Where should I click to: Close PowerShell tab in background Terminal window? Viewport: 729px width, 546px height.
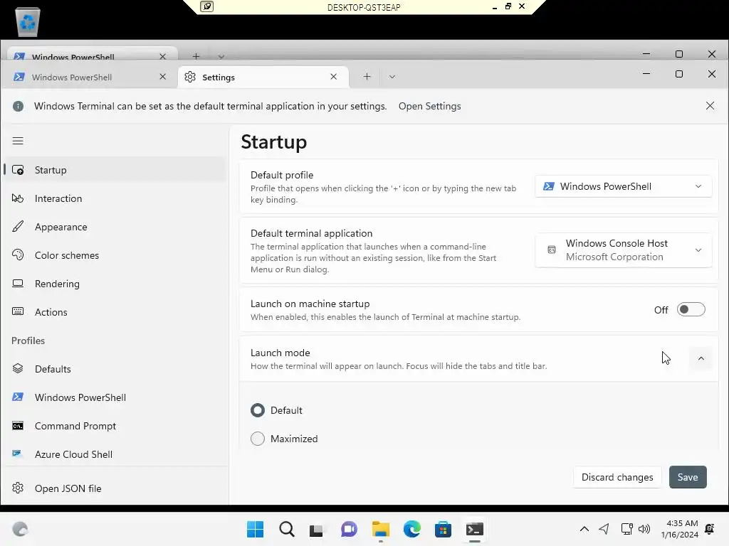163,57
